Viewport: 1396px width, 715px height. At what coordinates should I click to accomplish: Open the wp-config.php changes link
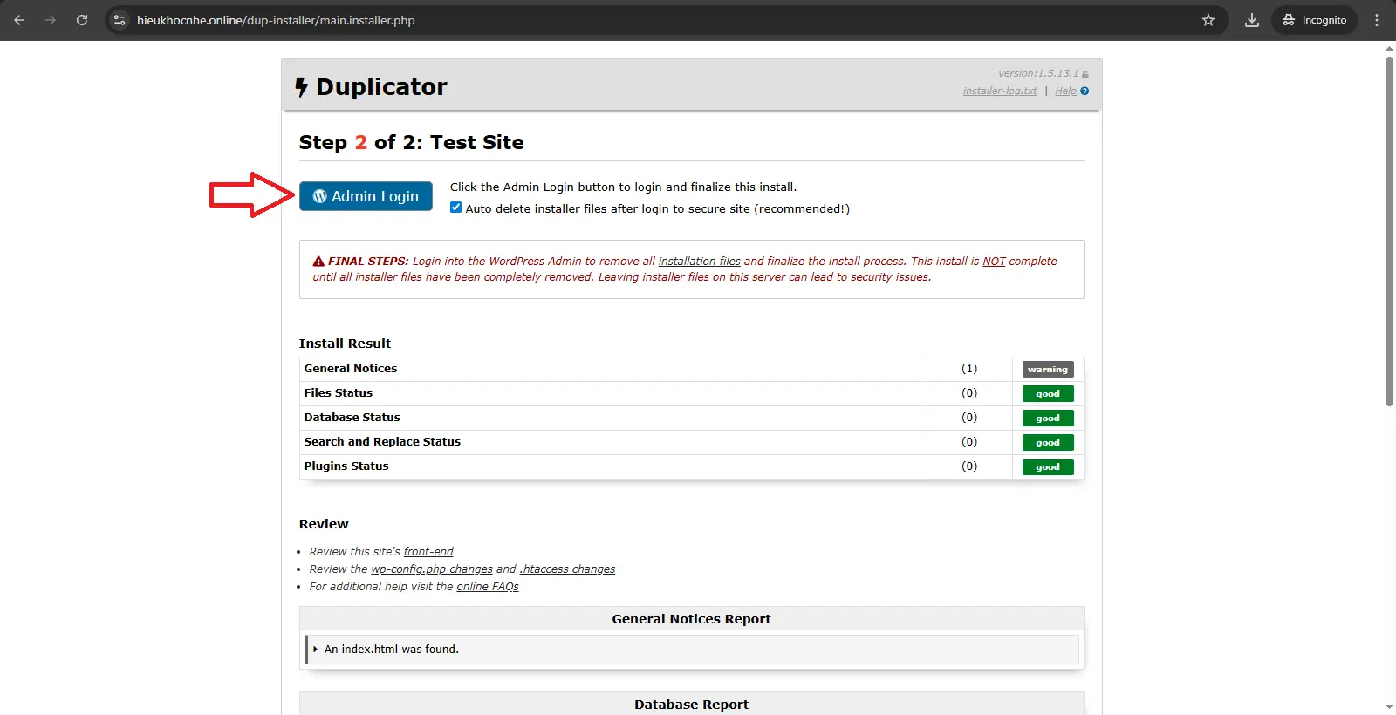tap(431, 569)
